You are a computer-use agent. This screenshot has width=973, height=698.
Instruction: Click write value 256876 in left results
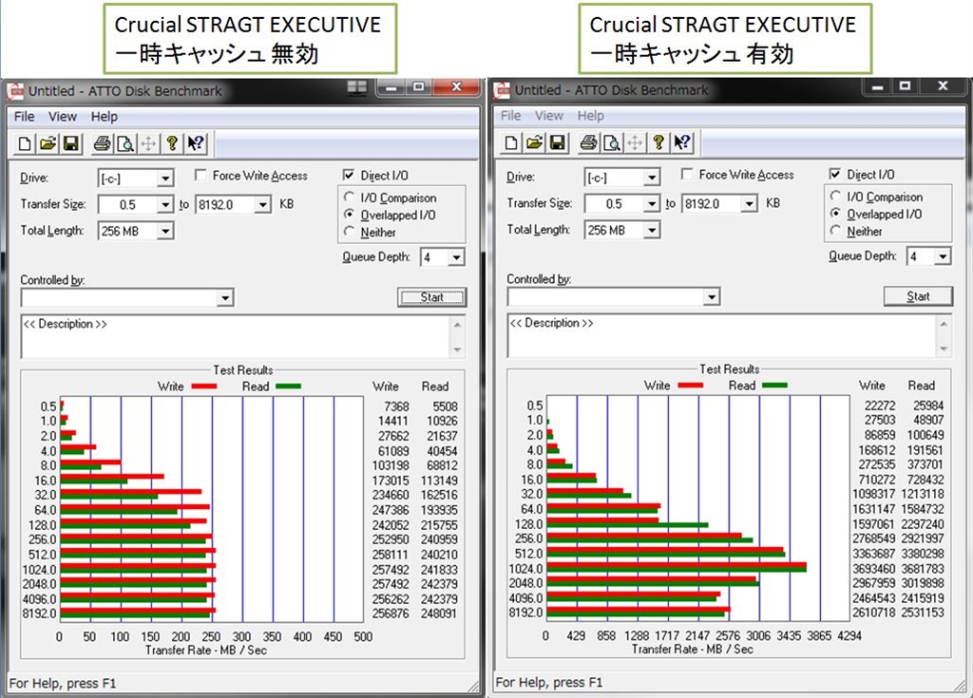click(391, 613)
